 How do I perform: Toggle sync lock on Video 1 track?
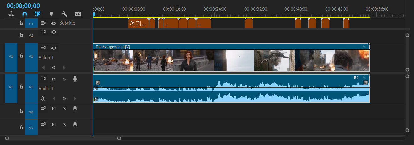click(x=43, y=48)
